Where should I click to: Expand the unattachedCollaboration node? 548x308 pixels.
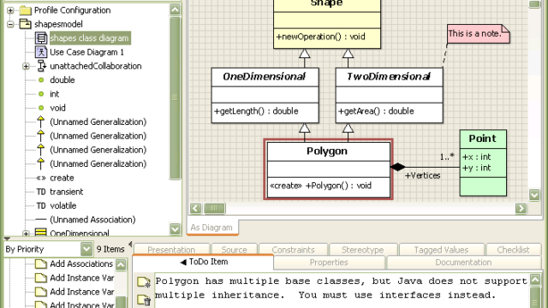click(26, 66)
